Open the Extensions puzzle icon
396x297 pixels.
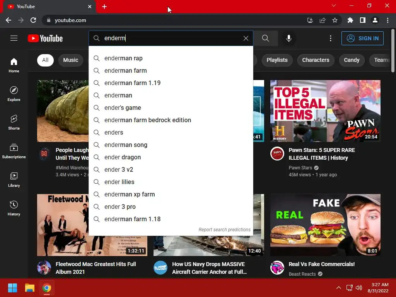click(350, 20)
